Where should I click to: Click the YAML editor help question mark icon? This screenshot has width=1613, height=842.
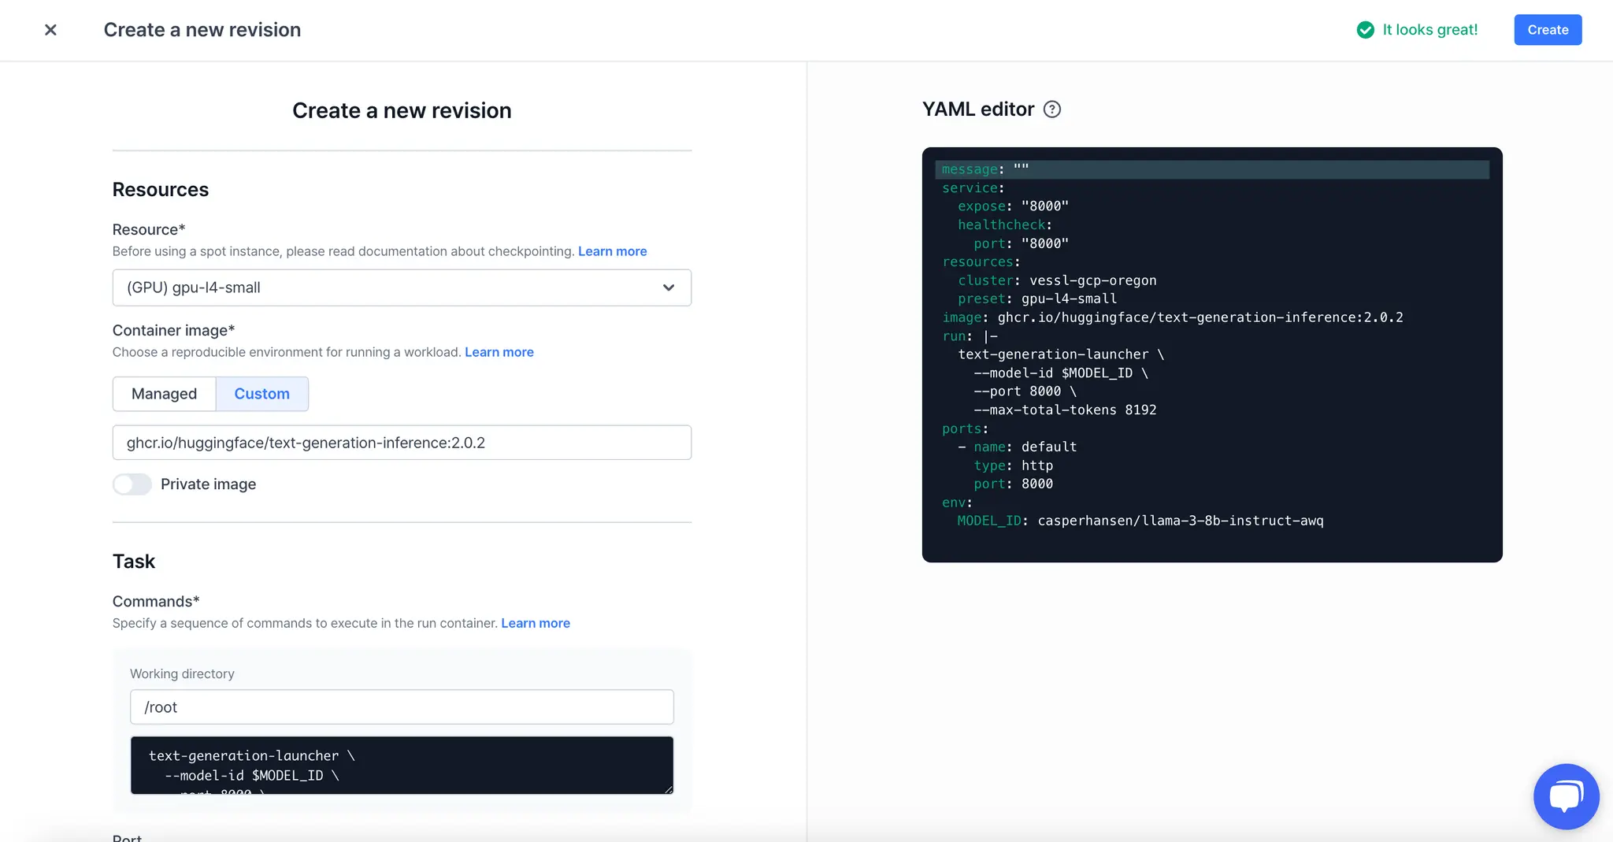click(1052, 109)
